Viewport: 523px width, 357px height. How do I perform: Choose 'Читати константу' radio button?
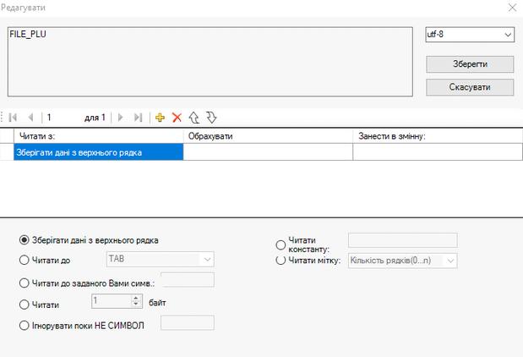pyautogui.click(x=281, y=244)
